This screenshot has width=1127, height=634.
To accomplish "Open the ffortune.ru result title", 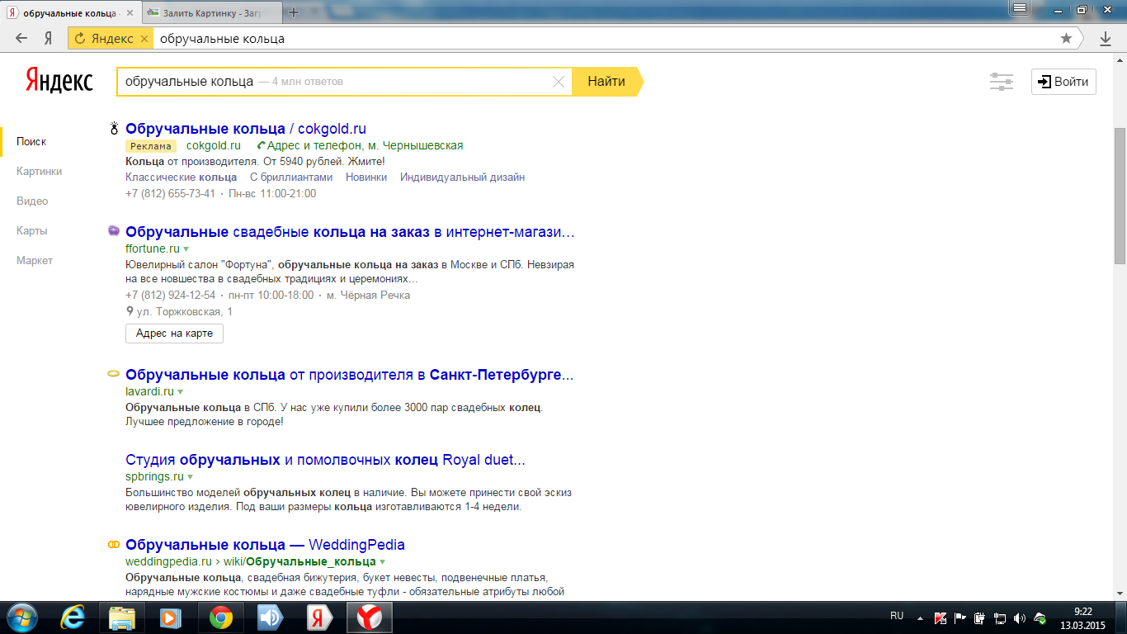I will pyautogui.click(x=350, y=232).
